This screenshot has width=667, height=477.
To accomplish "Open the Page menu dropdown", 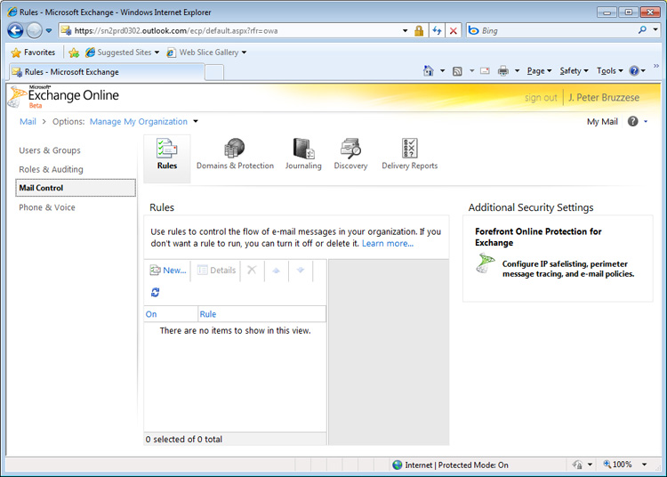I will 539,71.
